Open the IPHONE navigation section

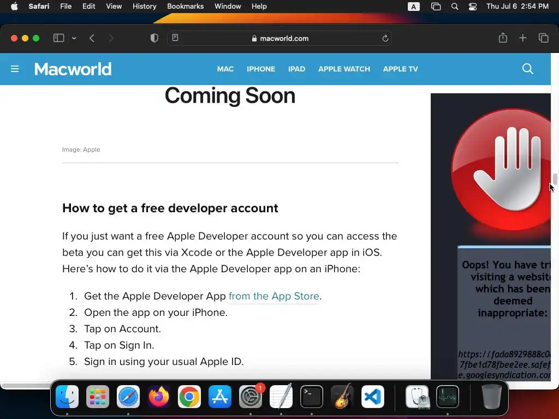(x=261, y=69)
